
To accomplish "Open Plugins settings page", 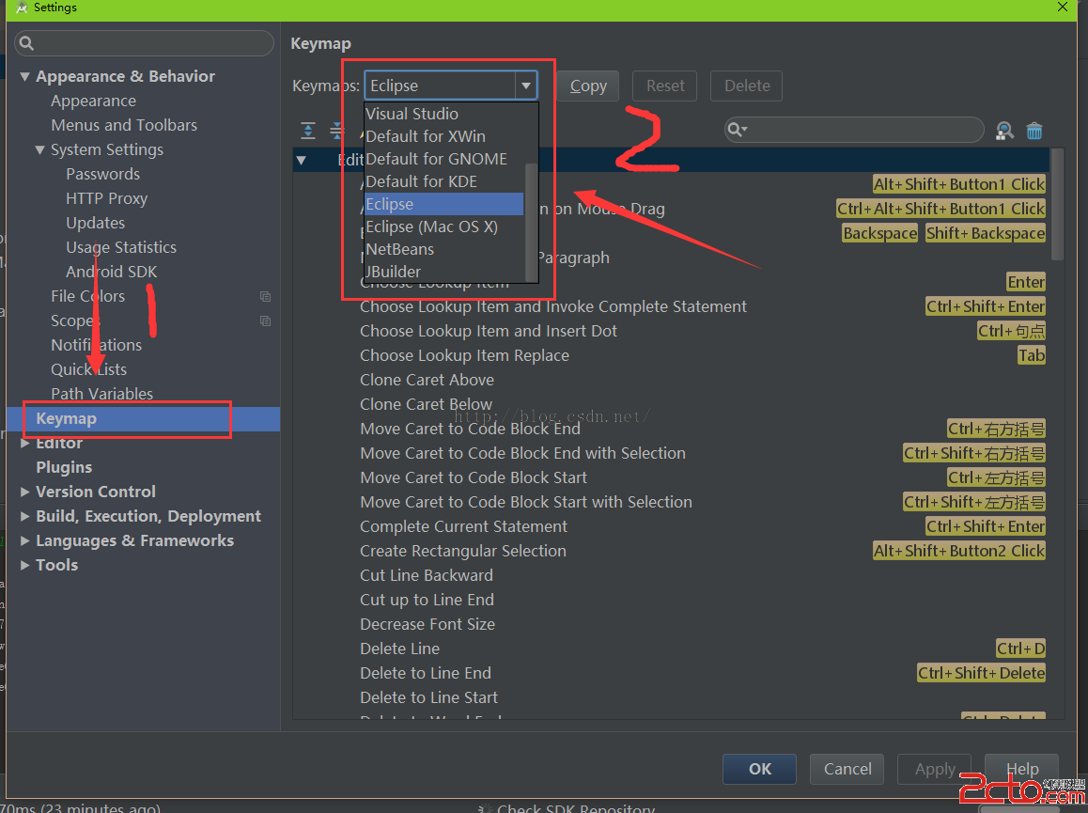I will [x=64, y=467].
